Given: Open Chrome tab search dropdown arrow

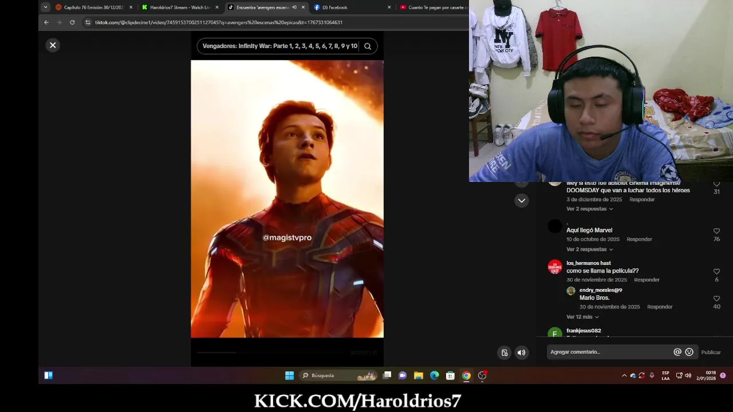Looking at the screenshot, I should click(x=45, y=7).
